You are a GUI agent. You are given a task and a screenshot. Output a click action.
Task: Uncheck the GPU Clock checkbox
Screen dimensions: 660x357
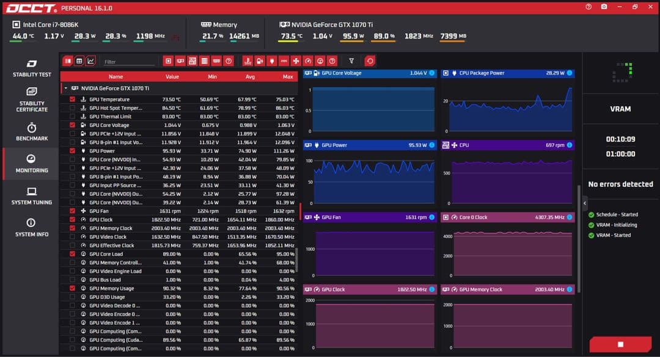[72, 220]
